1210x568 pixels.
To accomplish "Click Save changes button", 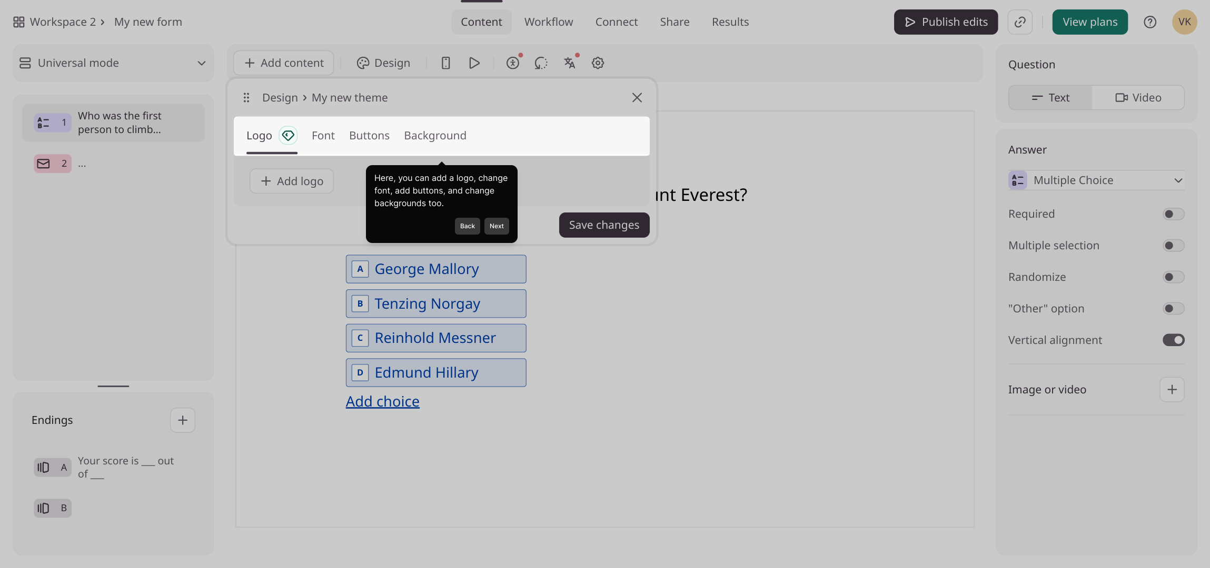I will coord(604,225).
